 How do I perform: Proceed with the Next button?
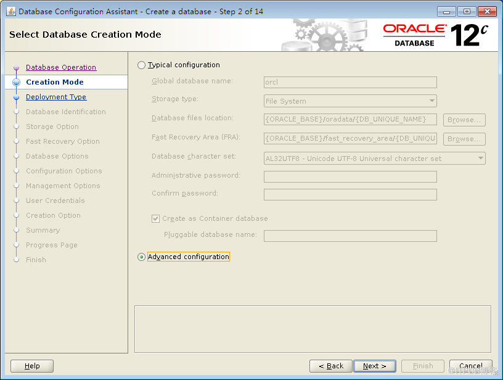[374, 366]
